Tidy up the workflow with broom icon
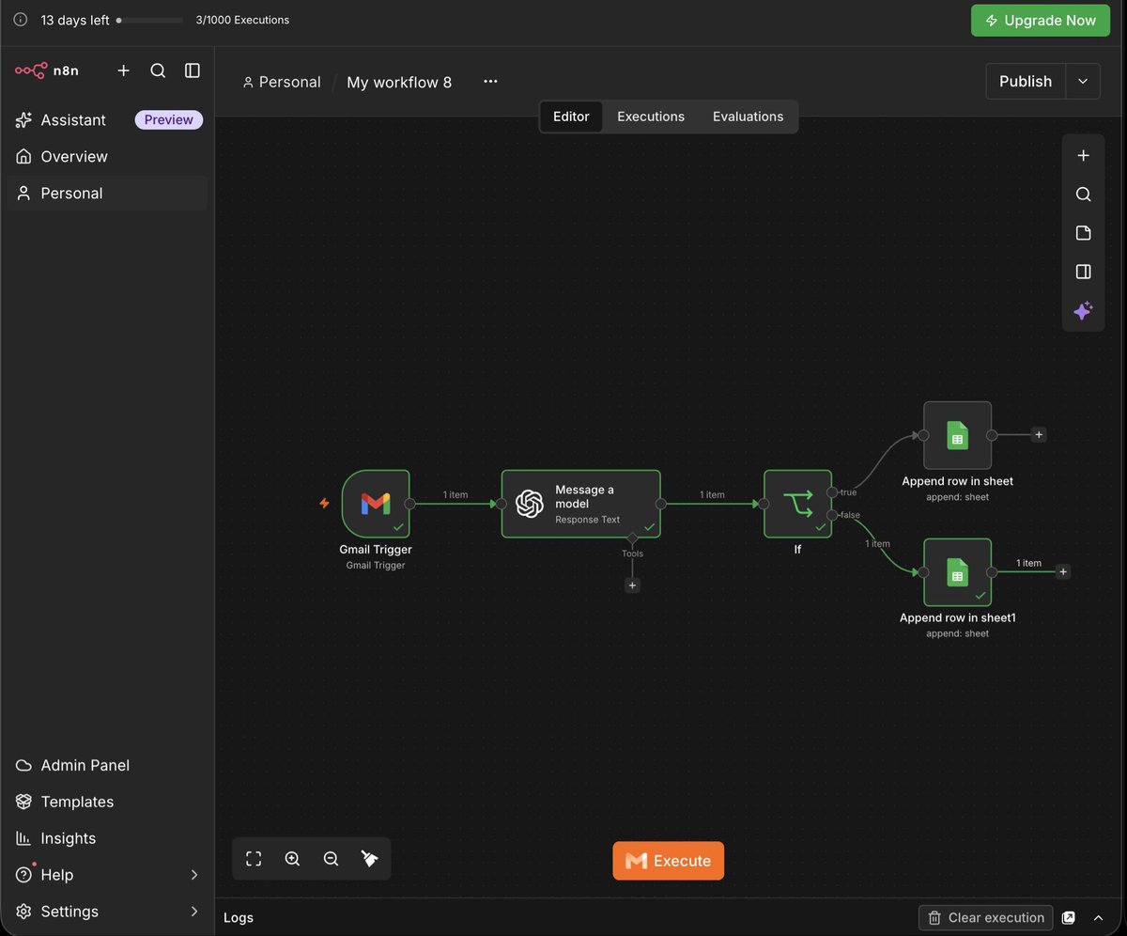Viewport: 1127px width, 936px height. point(369,859)
